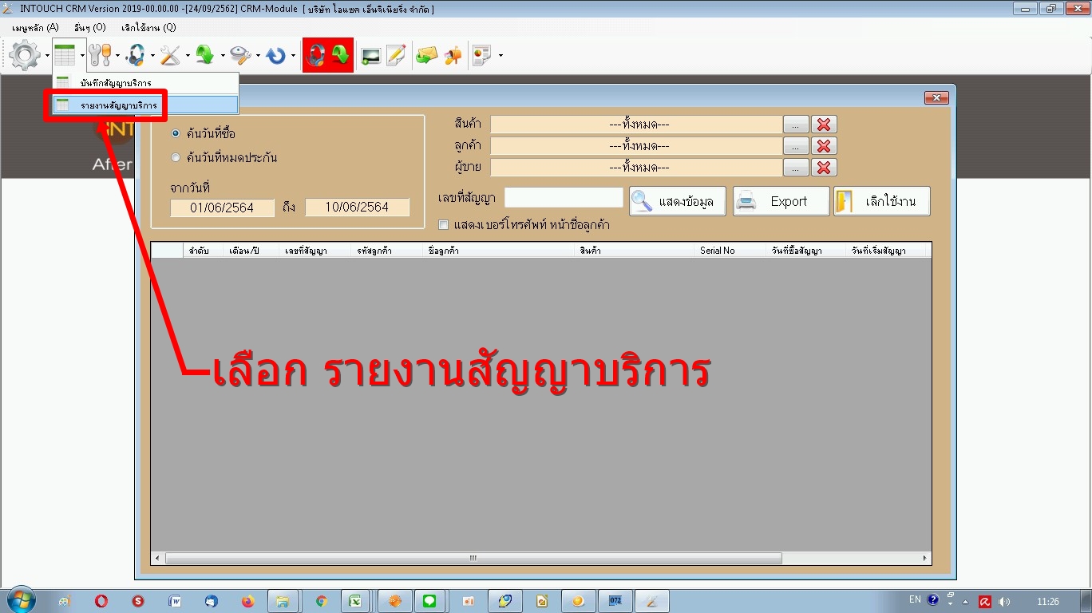1092x613 pixels.
Task: Click the เลขที่สัญญา input field
Action: point(564,198)
